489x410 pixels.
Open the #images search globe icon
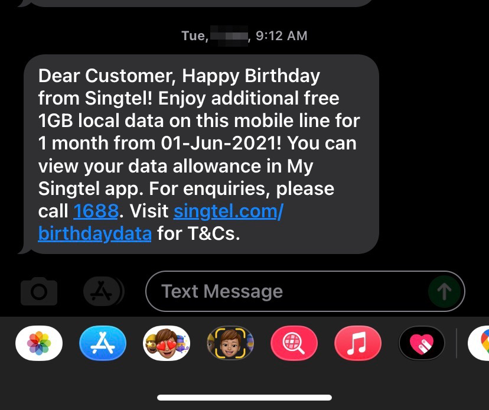(x=294, y=343)
